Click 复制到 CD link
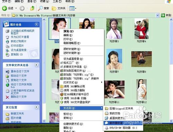 [x=17, y=55]
